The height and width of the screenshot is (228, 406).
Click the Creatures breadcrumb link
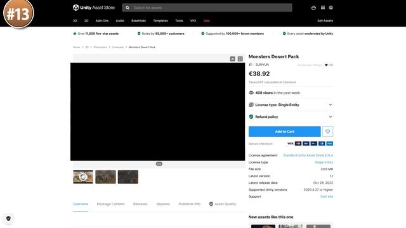118,47
